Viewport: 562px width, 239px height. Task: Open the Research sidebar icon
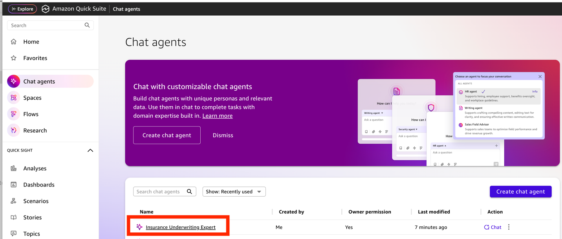14,130
